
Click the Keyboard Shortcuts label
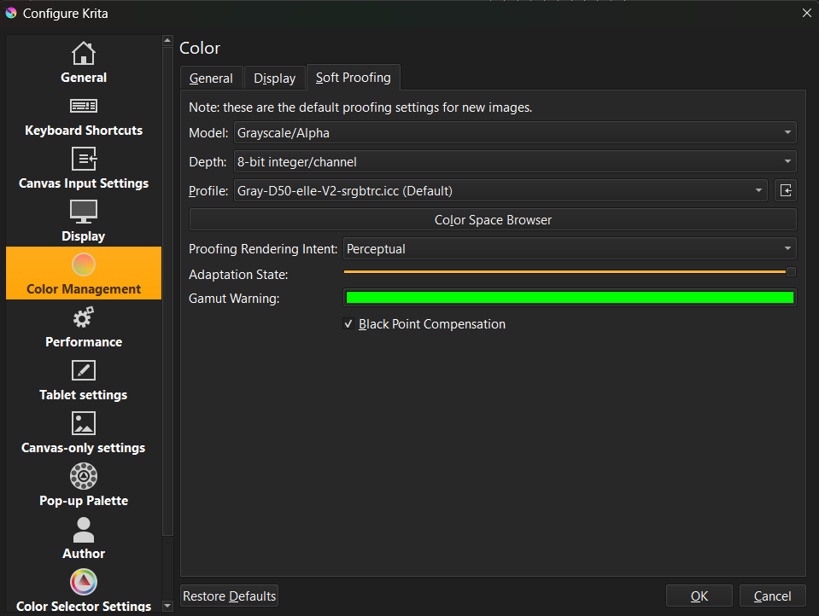[84, 131]
